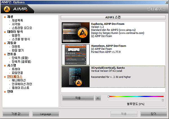Image resolution: width=169 pixels, height=119 pixels.
Task: Open the 파일연결 settings page
Action: 17,73
